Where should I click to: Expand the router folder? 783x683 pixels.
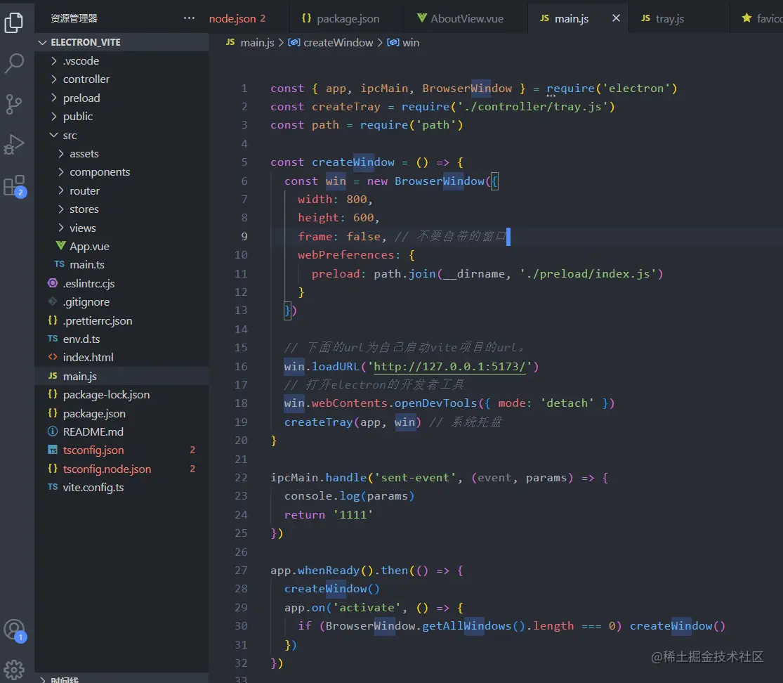pyautogui.click(x=121, y=191)
